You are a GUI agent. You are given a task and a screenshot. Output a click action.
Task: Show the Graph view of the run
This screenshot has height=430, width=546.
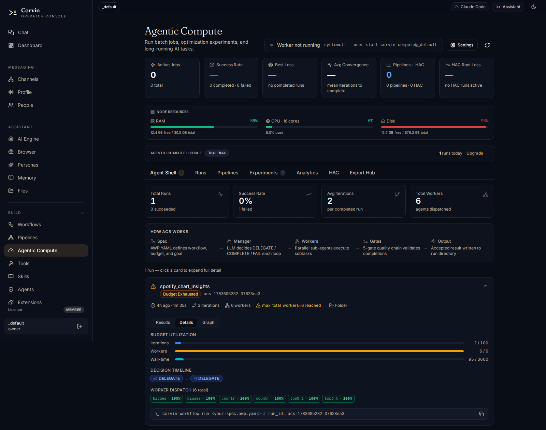pyautogui.click(x=208, y=322)
